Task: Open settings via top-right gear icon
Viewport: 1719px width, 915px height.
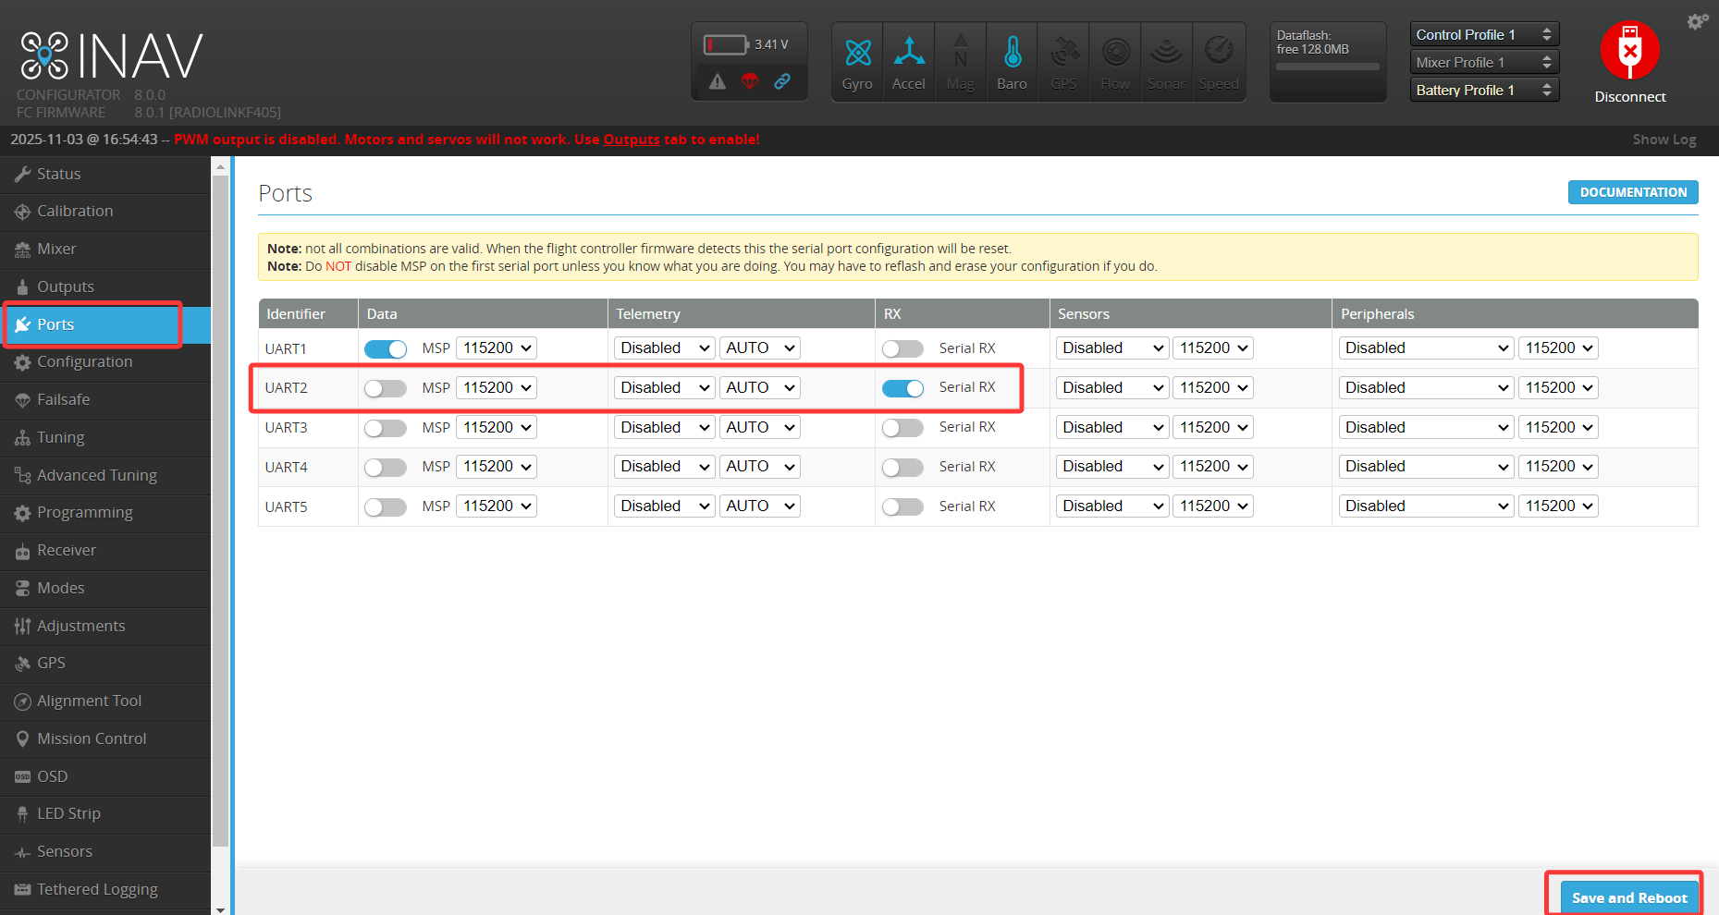Action: tap(1697, 21)
